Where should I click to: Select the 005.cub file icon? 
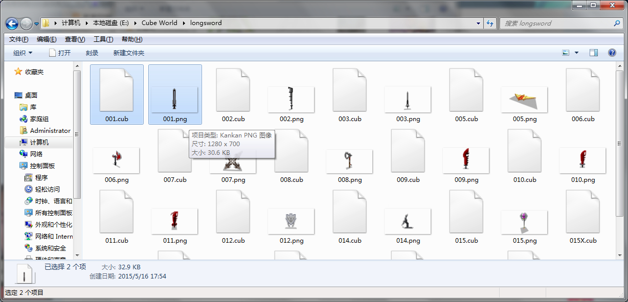point(466,90)
